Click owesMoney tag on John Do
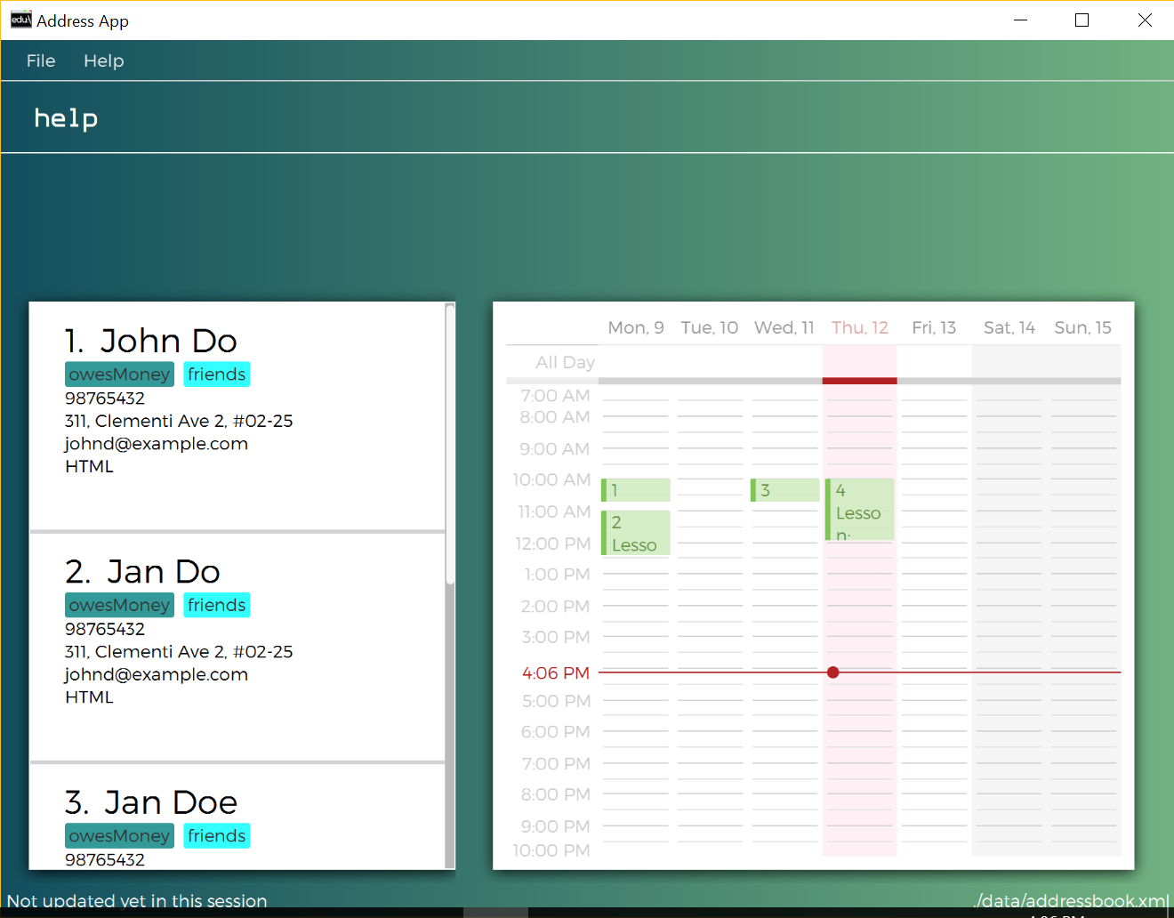1174x918 pixels. (x=119, y=374)
